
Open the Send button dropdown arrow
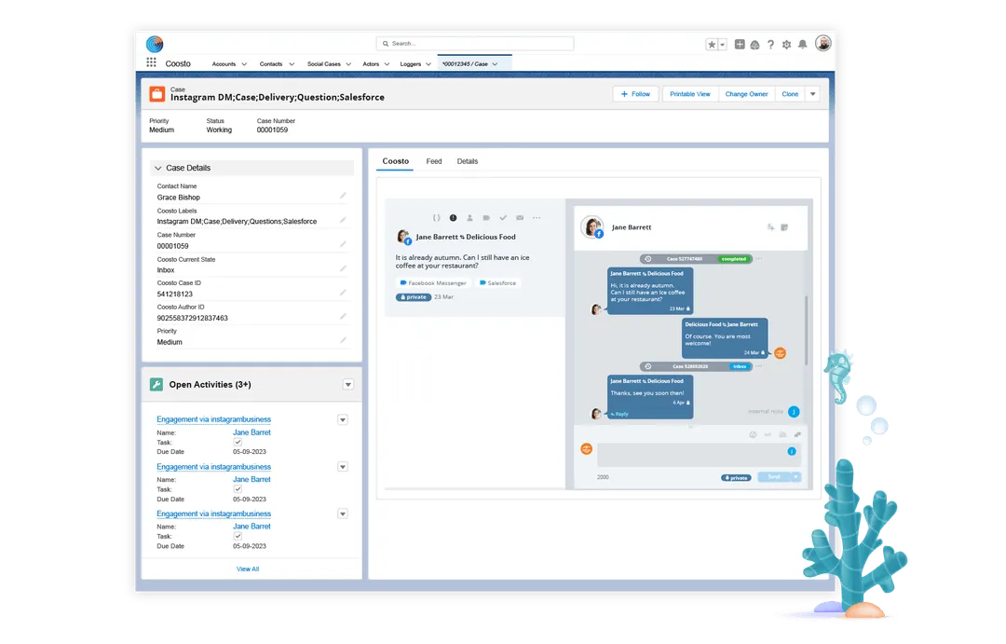(x=795, y=477)
